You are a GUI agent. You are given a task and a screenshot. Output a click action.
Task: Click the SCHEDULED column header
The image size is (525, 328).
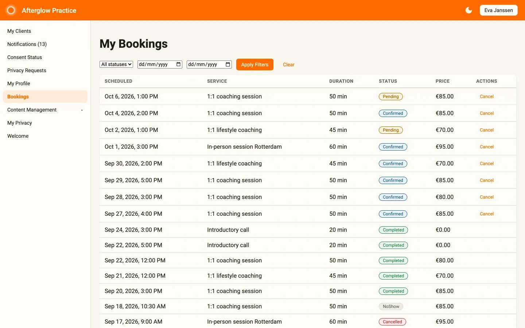[118, 81]
